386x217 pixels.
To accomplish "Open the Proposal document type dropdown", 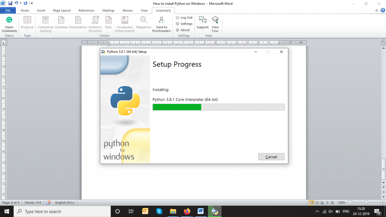I will 27,24.
